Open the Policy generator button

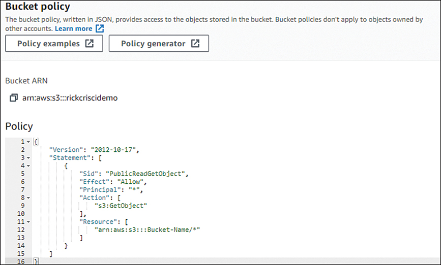[x=159, y=43]
